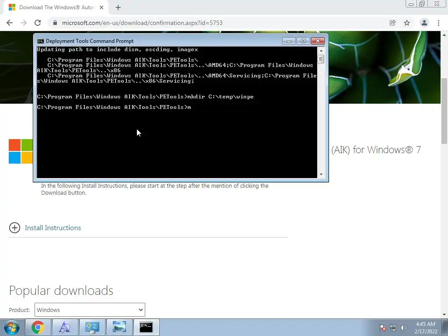Open the Windows AIK taskbar icon
Screen dimensions: 448x336
(65, 327)
